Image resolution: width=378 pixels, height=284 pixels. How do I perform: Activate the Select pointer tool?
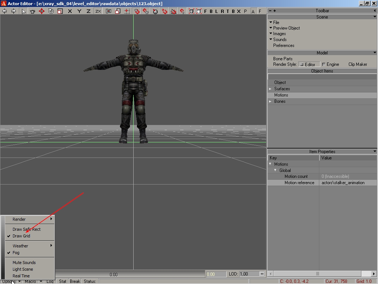click(x=23, y=11)
